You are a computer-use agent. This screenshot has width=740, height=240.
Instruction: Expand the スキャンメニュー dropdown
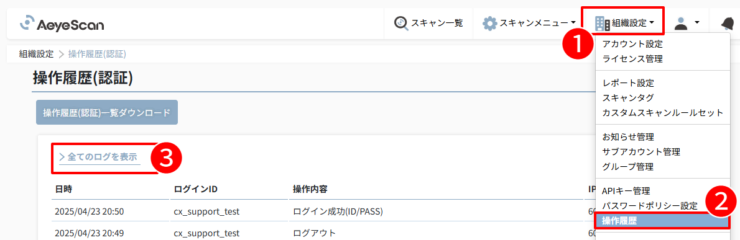coord(530,22)
